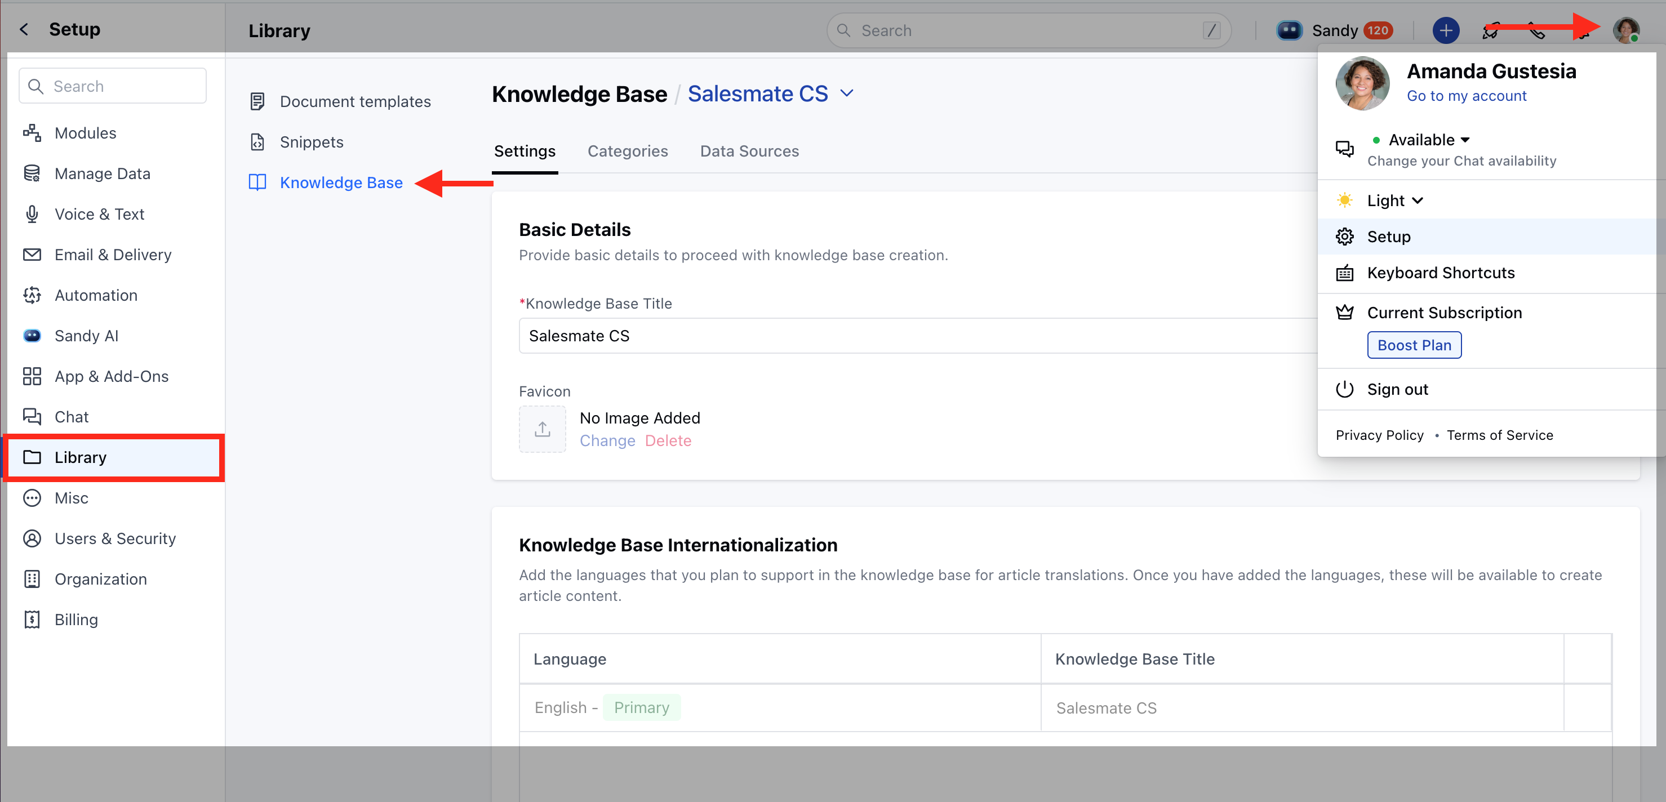Image resolution: width=1666 pixels, height=802 pixels.
Task: Switch to the Data Sources tab
Action: click(749, 152)
